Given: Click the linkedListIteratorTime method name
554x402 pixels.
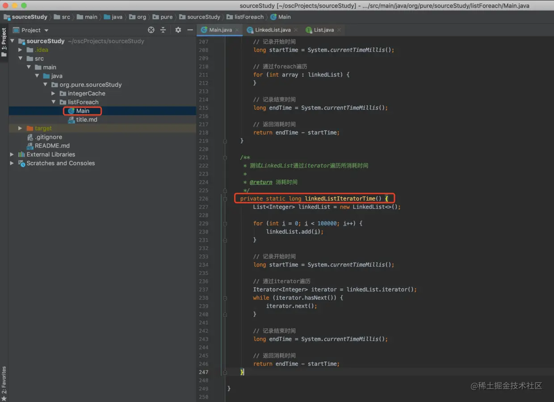Looking at the screenshot, I should point(340,199).
